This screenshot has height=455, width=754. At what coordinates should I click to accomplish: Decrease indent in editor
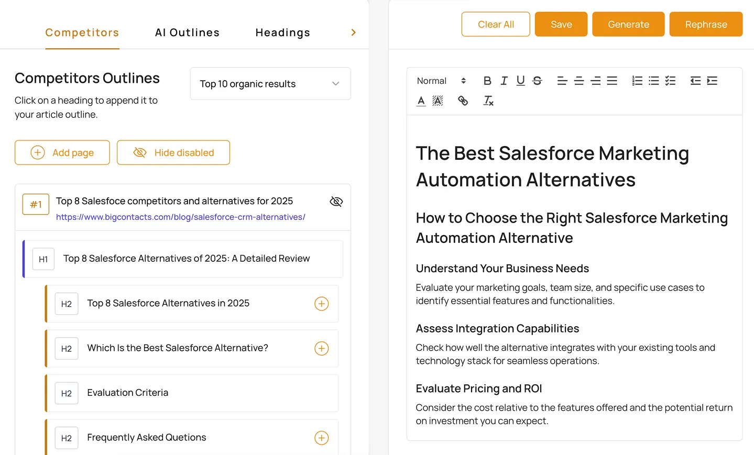click(695, 81)
